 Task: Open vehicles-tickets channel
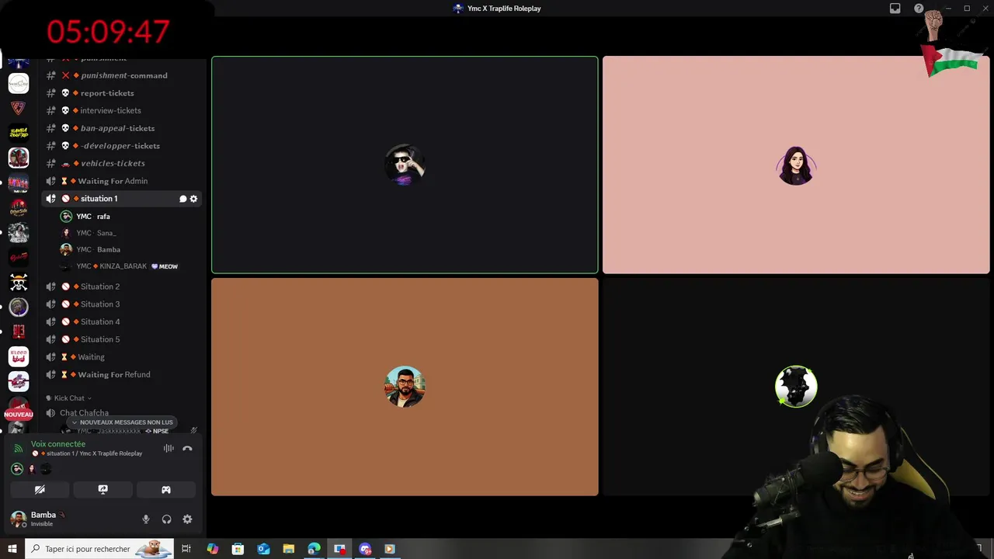click(123, 163)
